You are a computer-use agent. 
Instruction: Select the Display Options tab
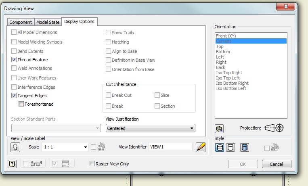[x=80, y=21]
